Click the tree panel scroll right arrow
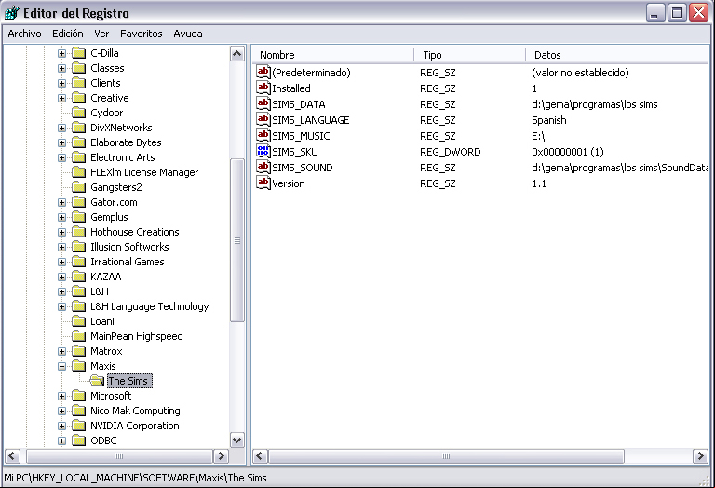Image resolution: width=715 pixels, height=488 pixels. (x=221, y=455)
